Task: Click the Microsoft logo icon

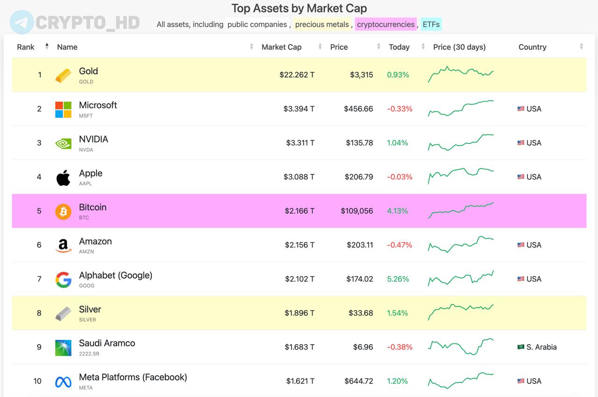Action: tap(63, 109)
